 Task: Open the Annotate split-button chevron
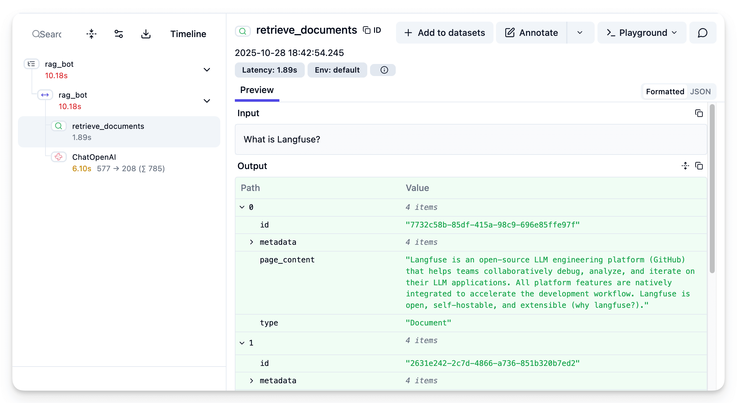tap(580, 32)
